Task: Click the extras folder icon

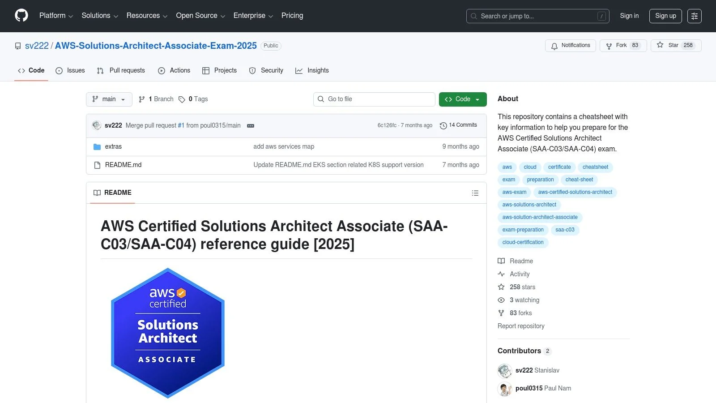Action: pyautogui.click(x=97, y=147)
